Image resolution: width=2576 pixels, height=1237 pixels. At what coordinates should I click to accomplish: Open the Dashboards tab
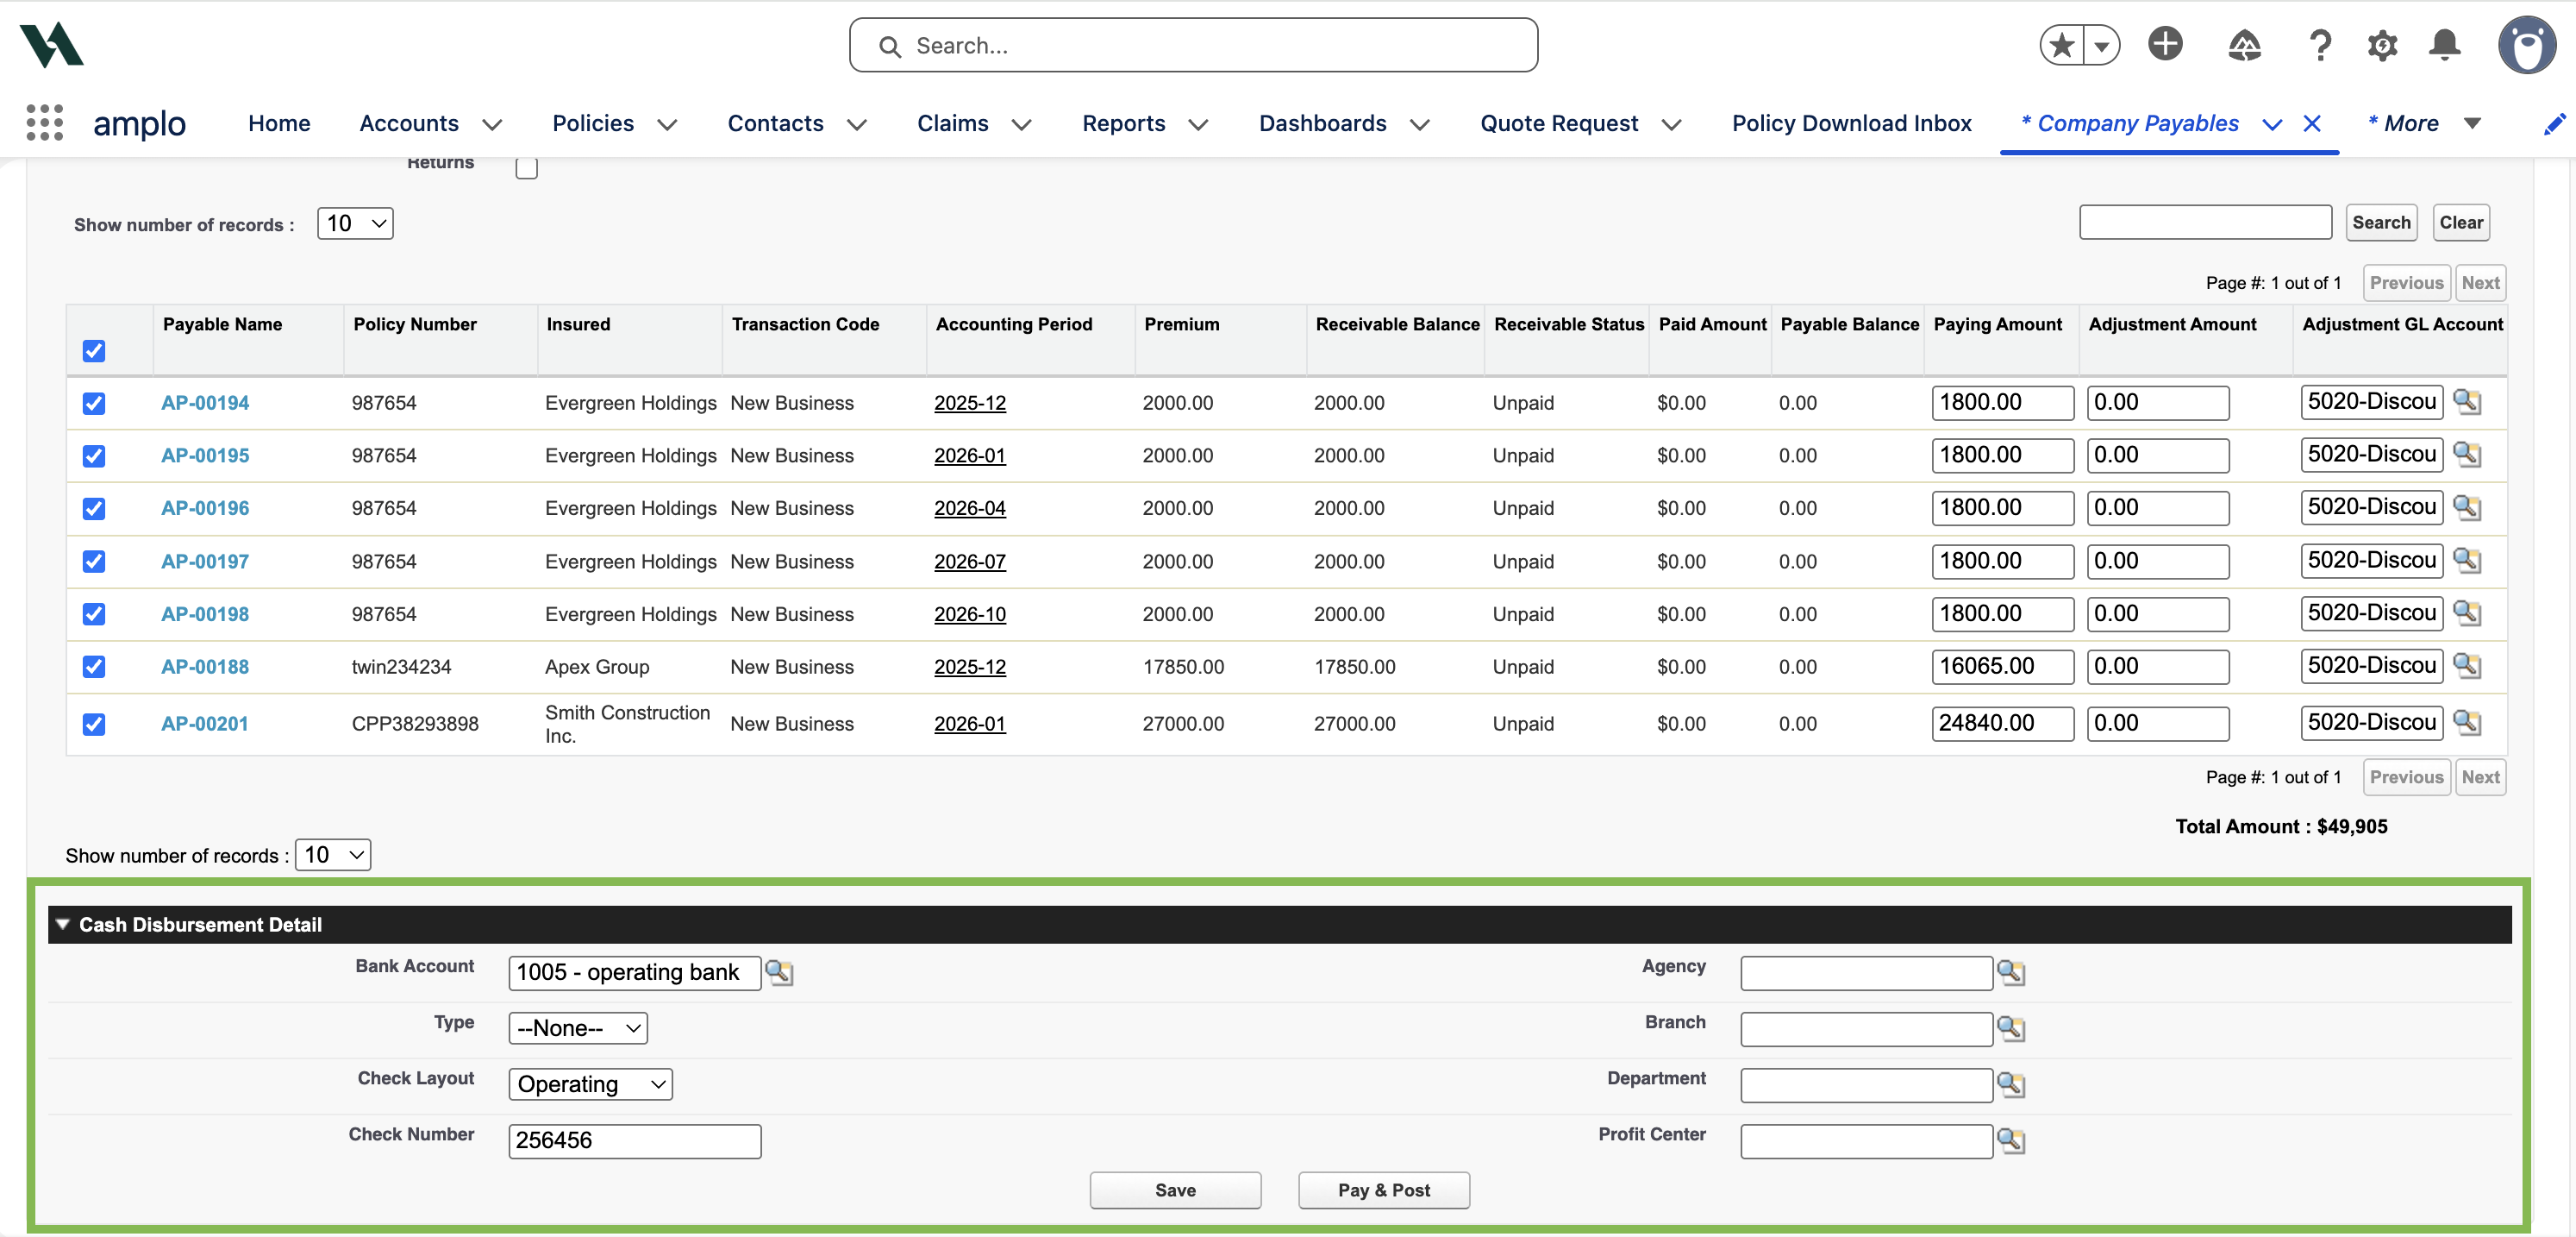click(x=1322, y=123)
